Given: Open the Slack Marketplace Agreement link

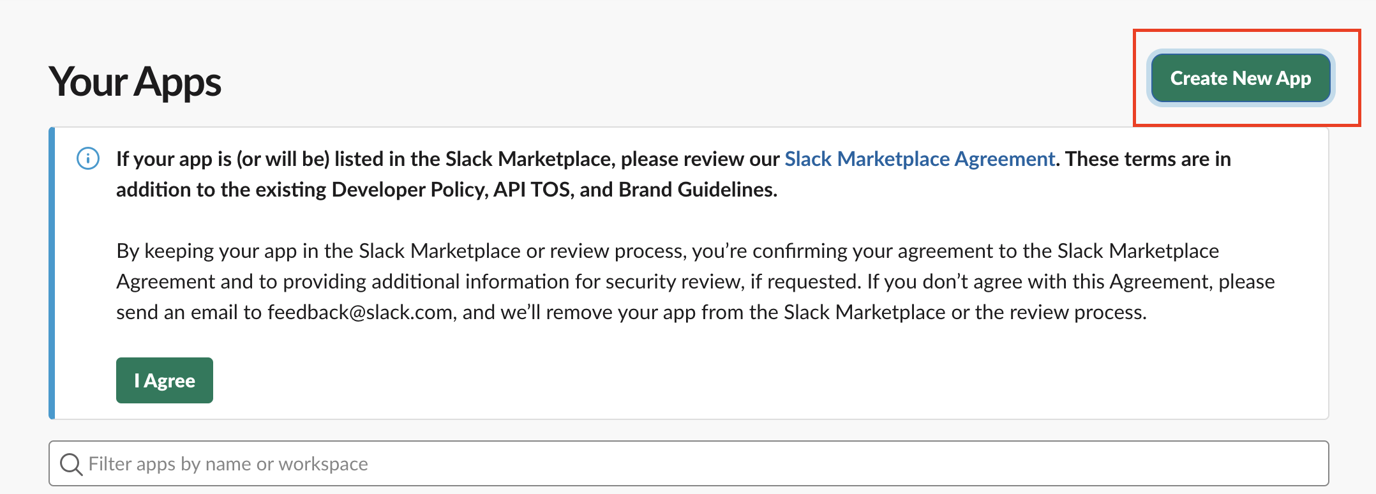Looking at the screenshot, I should (919, 159).
